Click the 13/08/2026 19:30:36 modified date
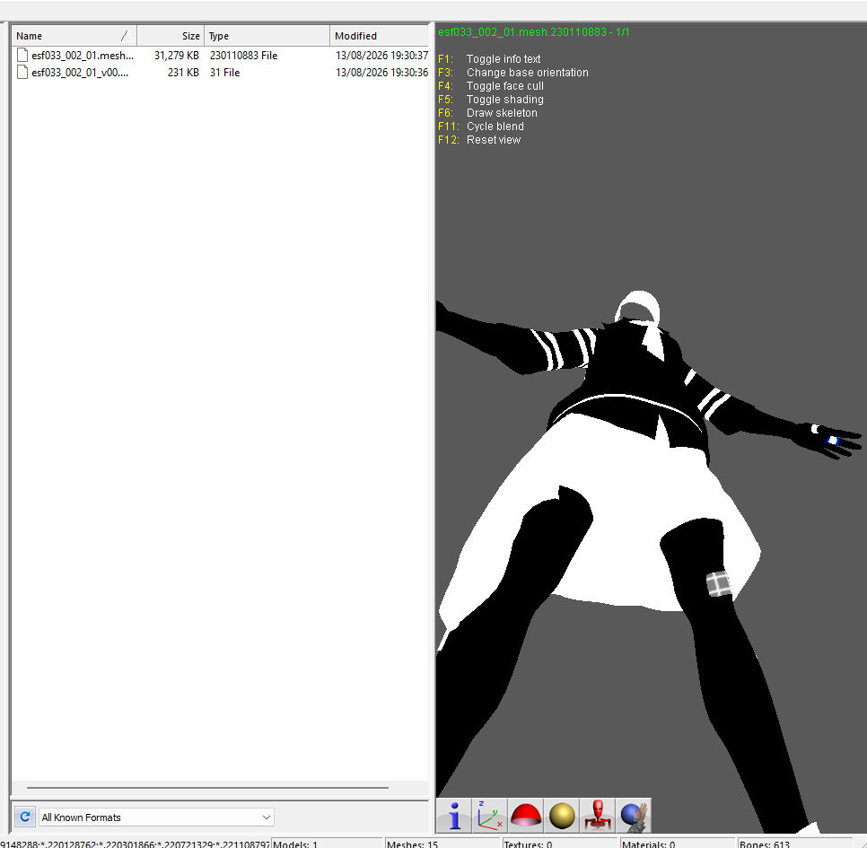Screen dimensions: 867x848 (381, 73)
